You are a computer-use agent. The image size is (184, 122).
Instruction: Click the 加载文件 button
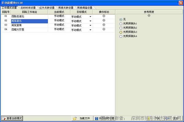[82, 118]
